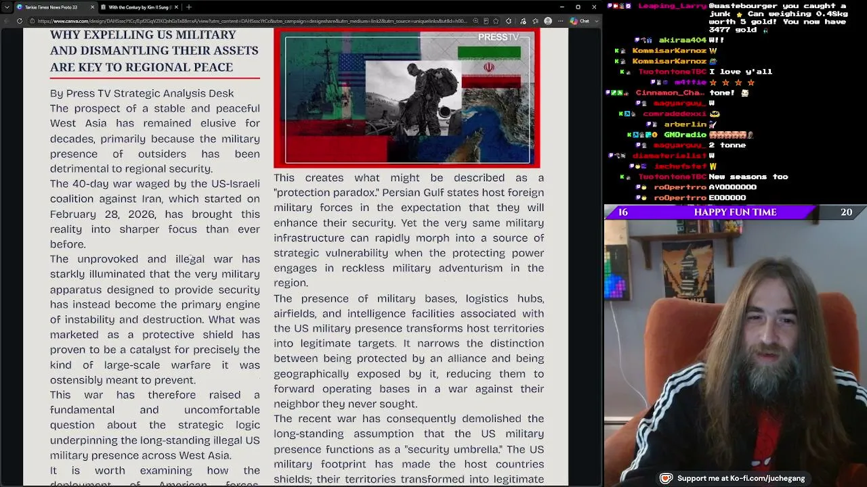Click username m4ttie in chat
Viewport: 867px width, 487px height.
pyautogui.click(x=690, y=82)
